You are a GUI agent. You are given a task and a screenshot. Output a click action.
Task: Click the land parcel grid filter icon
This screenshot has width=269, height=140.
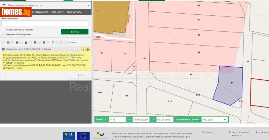(8, 43)
